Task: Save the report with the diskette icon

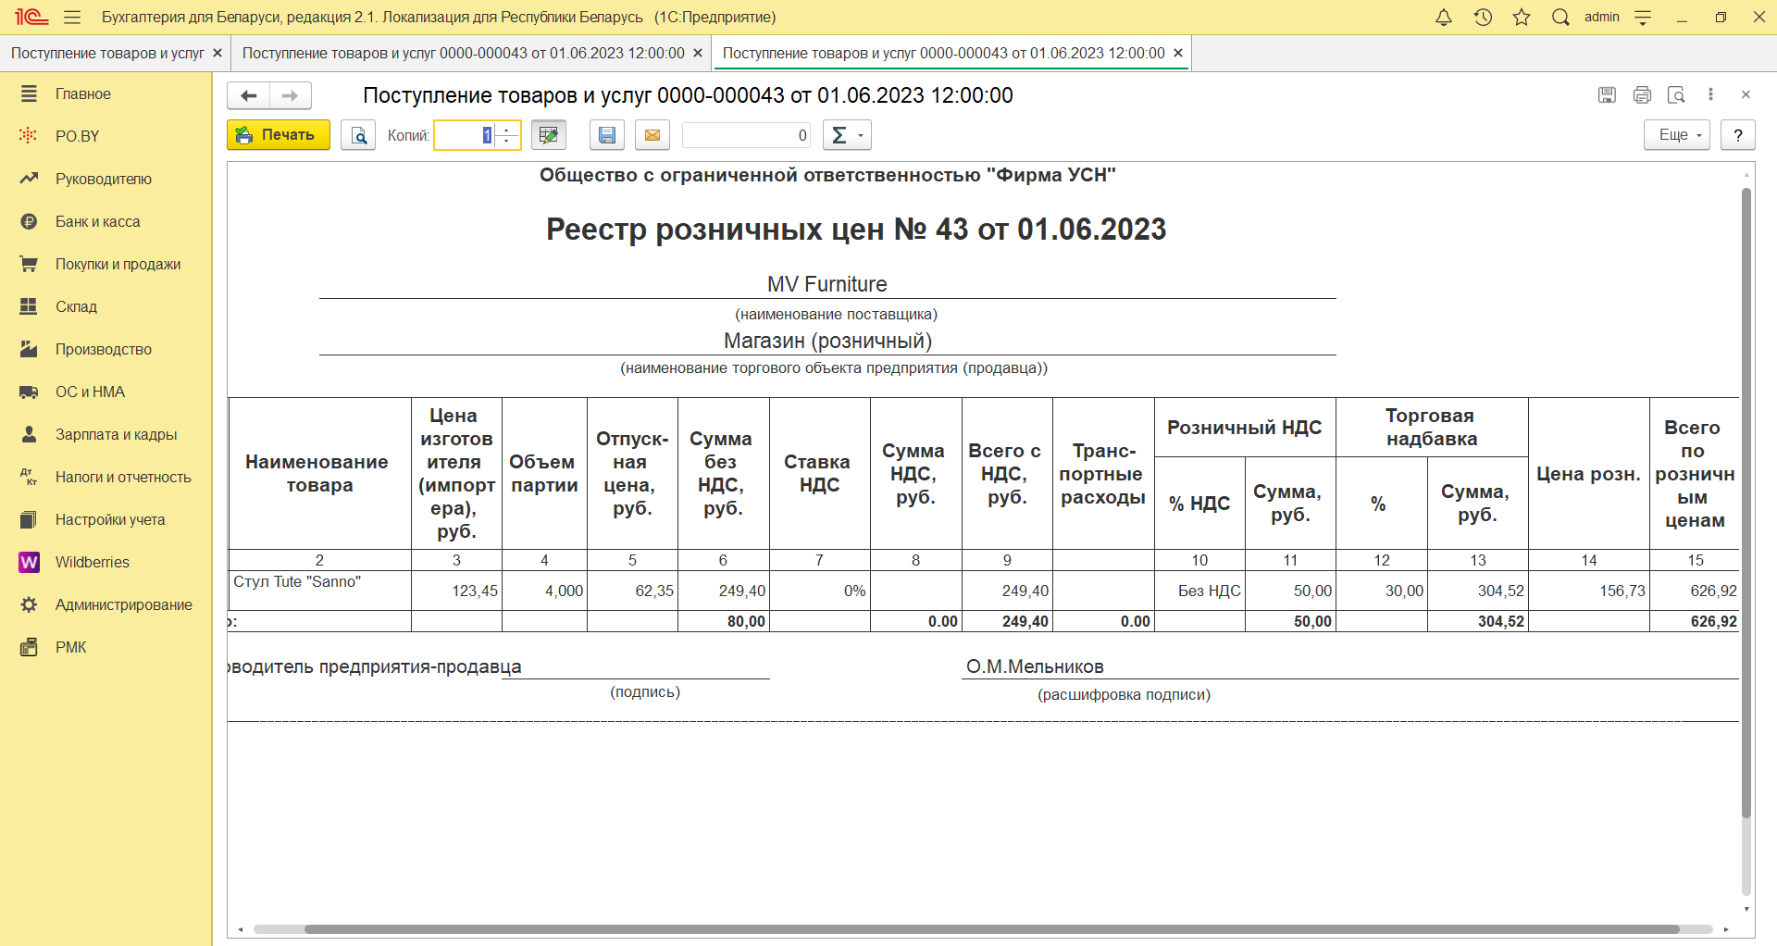Action: (x=606, y=135)
